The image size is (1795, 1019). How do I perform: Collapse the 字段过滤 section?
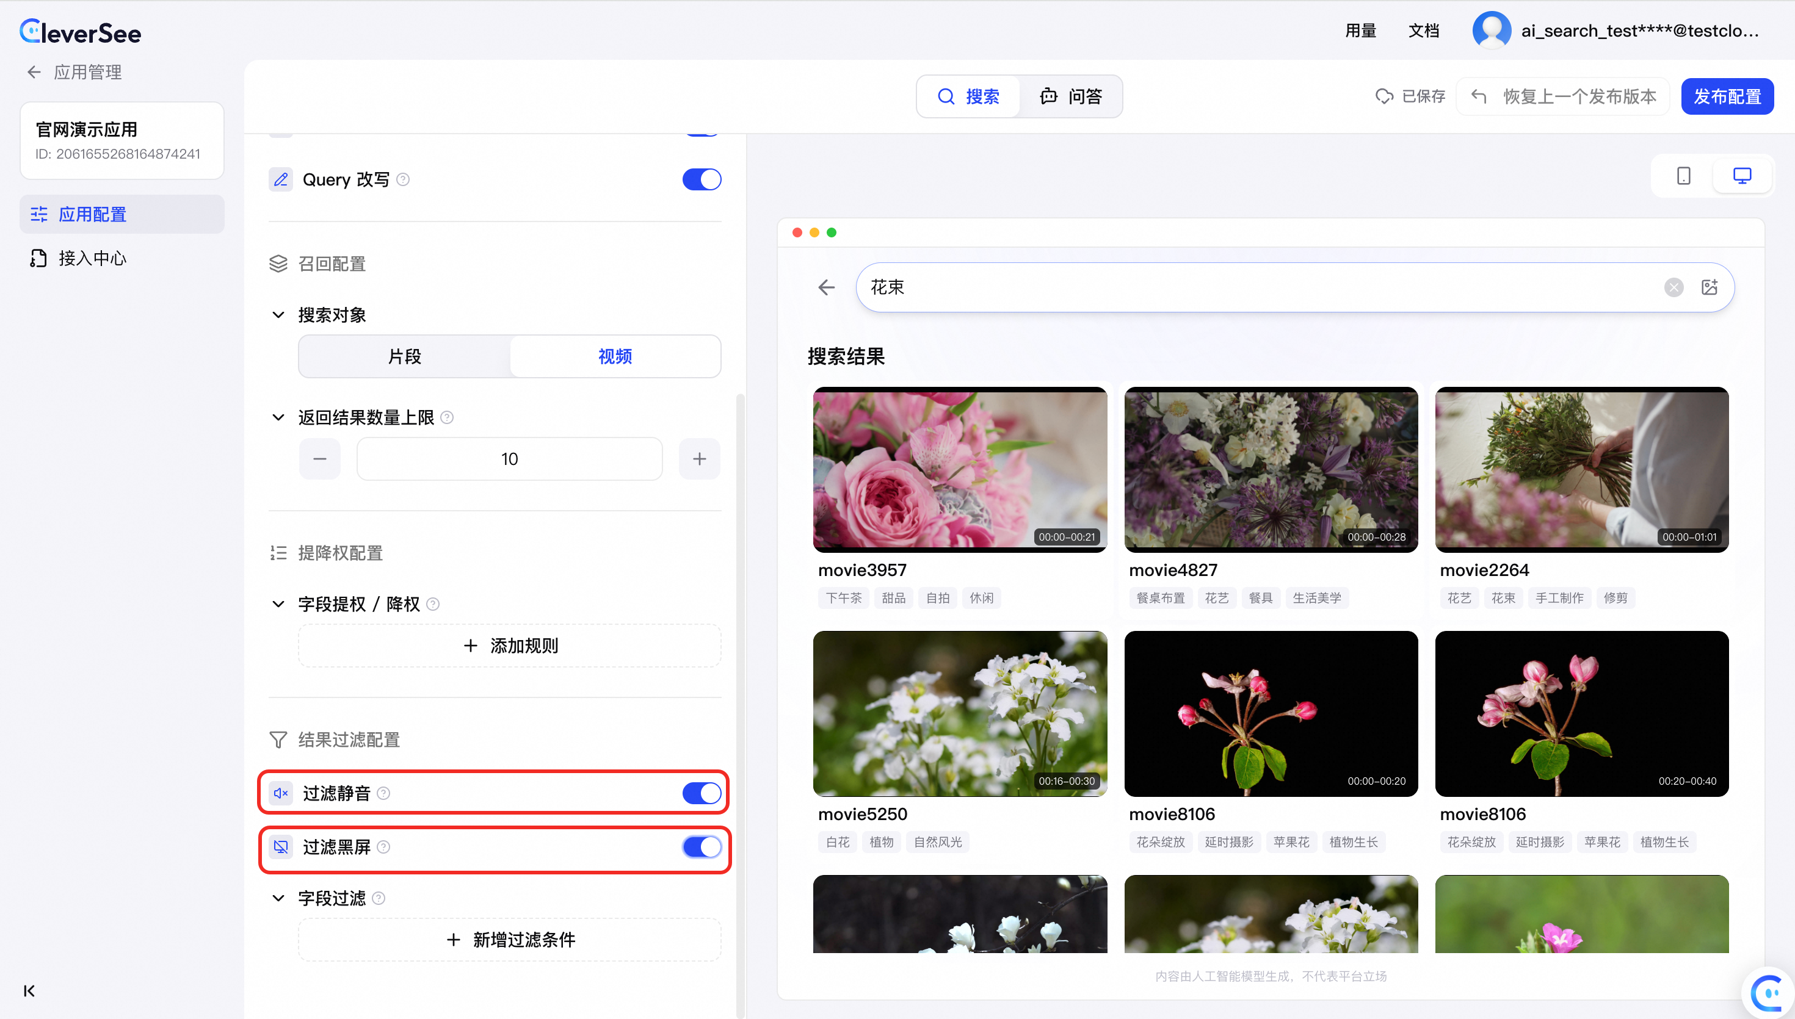[278, 898]
